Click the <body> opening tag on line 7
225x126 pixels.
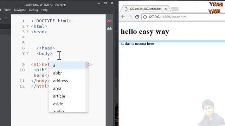pos(44,54)
